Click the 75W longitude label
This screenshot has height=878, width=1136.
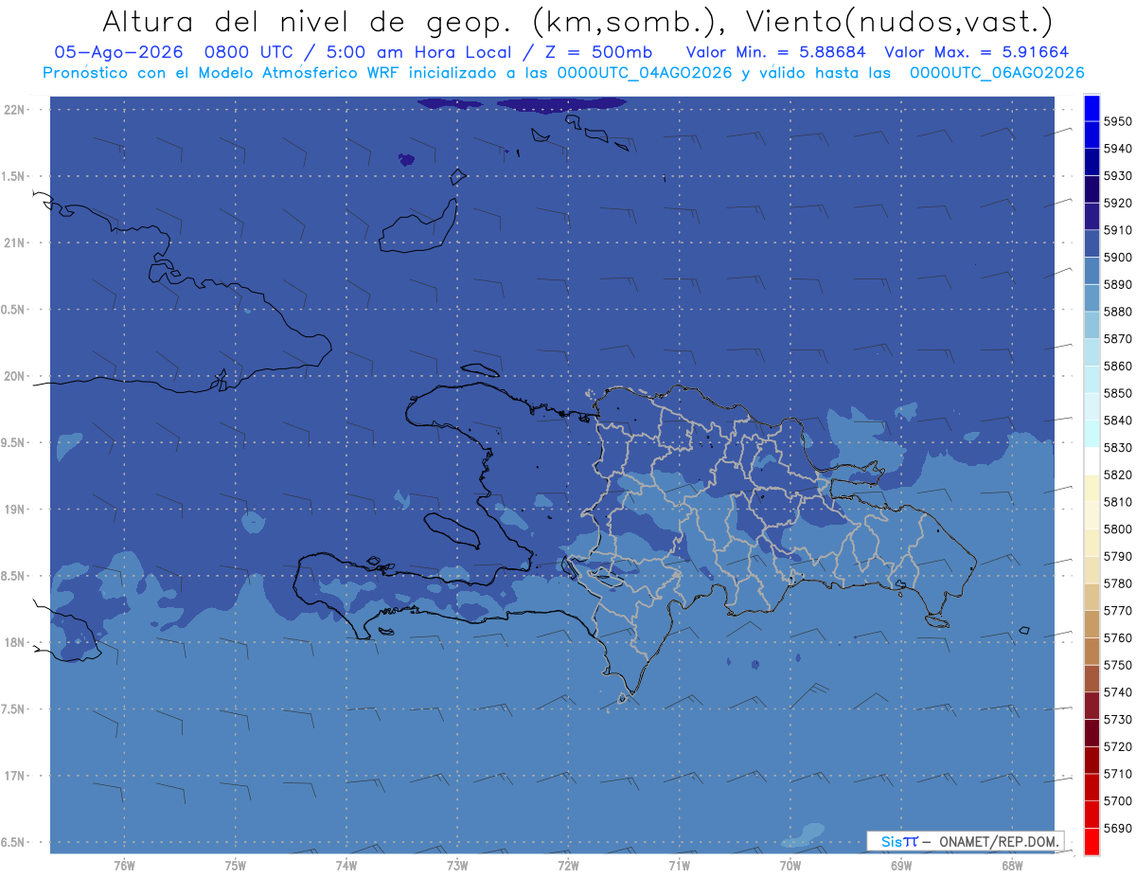pos(236,865)
